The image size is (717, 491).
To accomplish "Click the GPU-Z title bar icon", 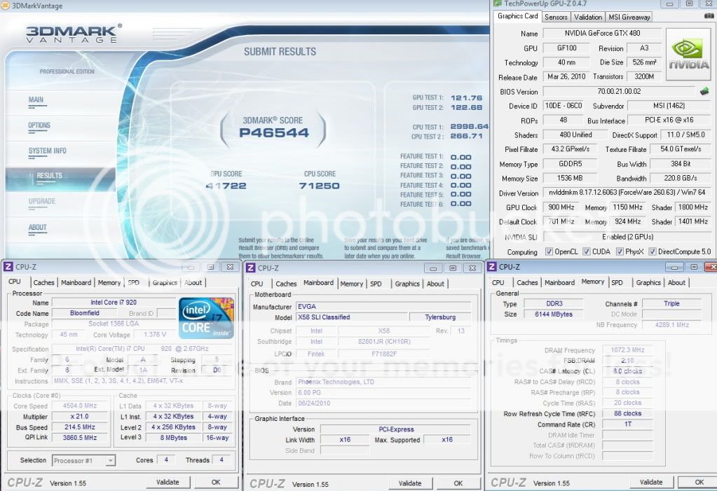I will 497,4.
